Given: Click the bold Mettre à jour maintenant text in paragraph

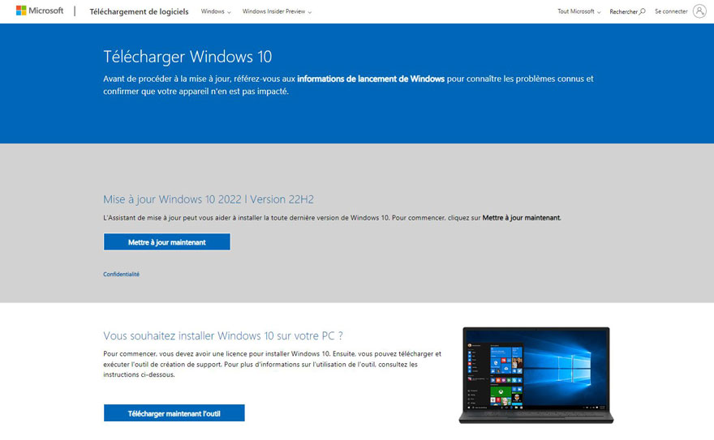Looking at the screenshot, I should point(522,218).
